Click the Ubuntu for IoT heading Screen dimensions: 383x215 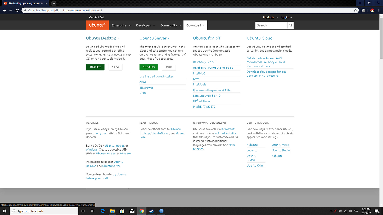(208, 38)
